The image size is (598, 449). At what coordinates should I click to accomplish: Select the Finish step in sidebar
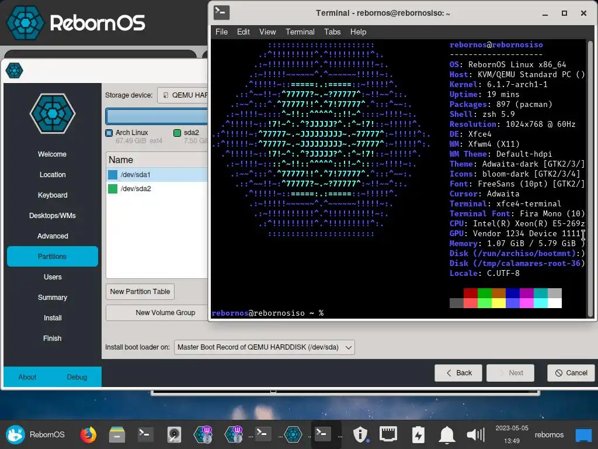[x=52, y=339]
